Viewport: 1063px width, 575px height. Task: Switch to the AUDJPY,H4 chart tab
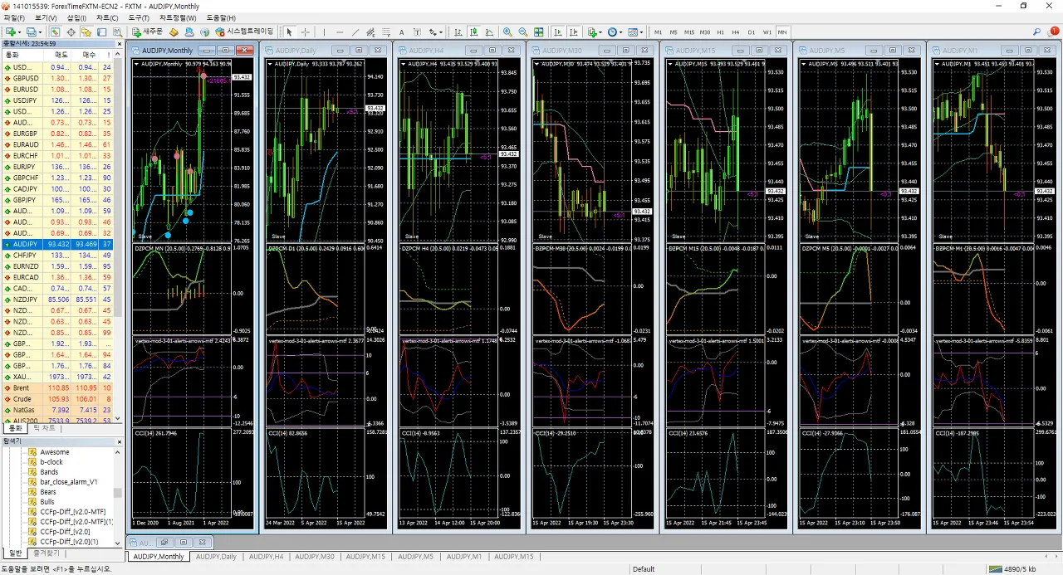(x=266, y=557)
